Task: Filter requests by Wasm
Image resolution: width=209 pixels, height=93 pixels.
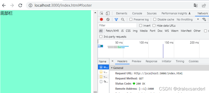Action: (175, 31)
